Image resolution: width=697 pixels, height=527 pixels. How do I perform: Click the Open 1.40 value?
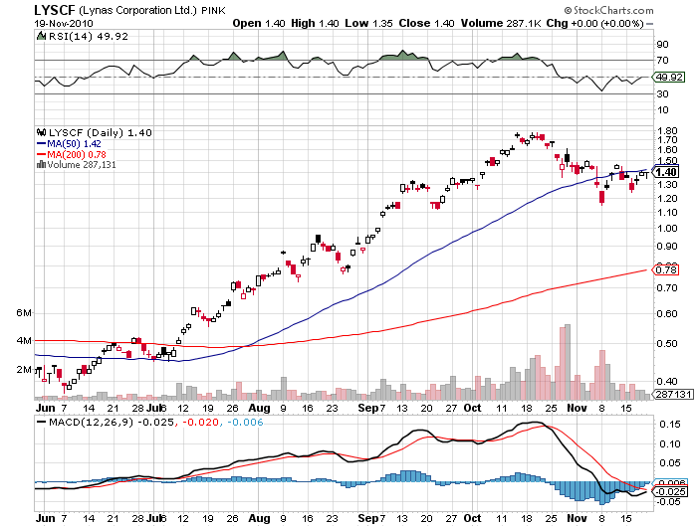click(259, 23)
